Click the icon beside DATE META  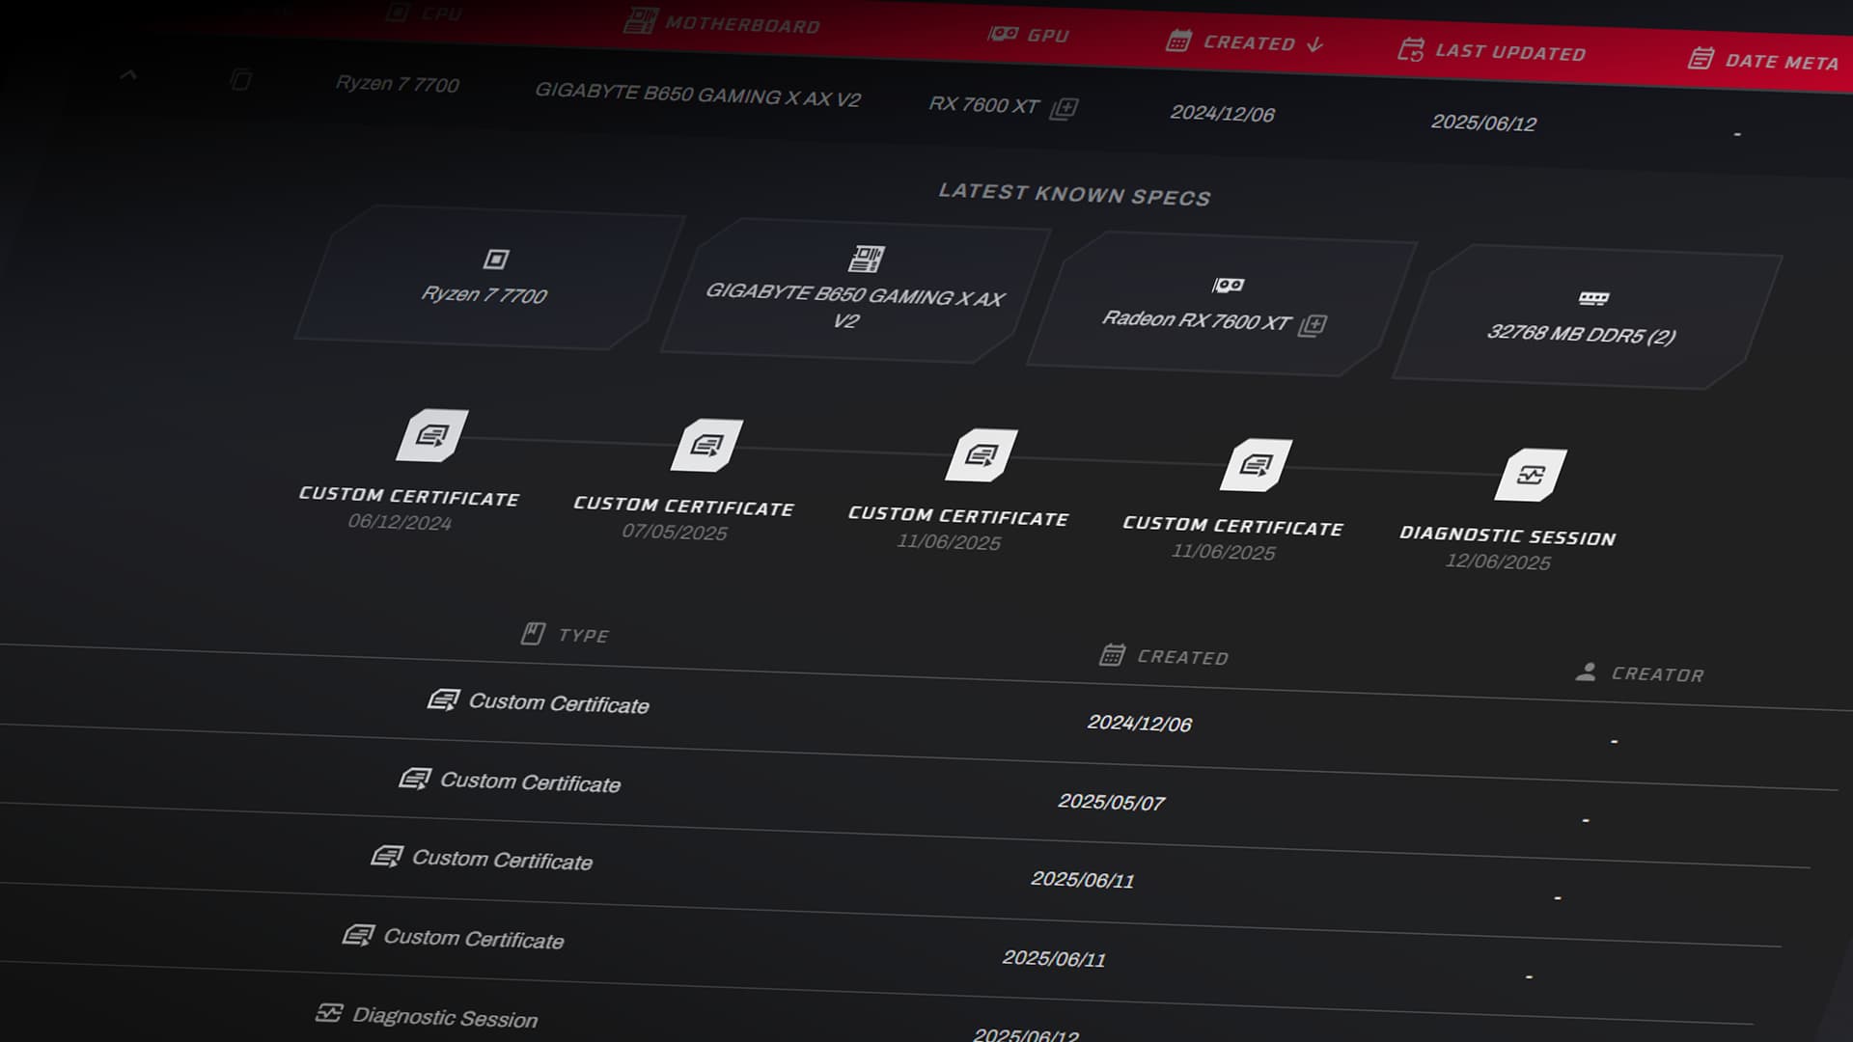point(1701,59)
